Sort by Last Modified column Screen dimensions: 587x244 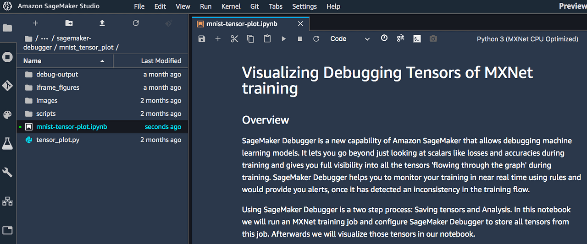(x=151, y=61)
